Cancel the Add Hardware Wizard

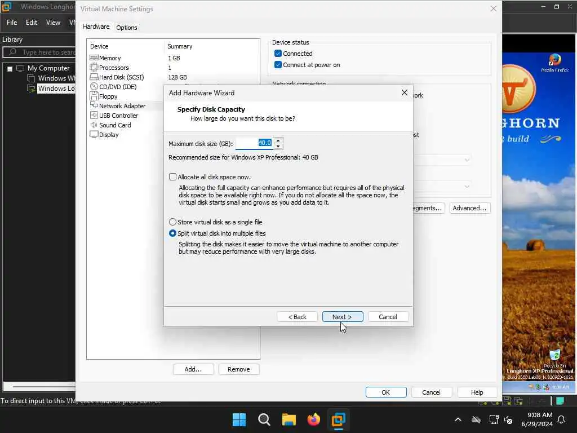point(388,317)
